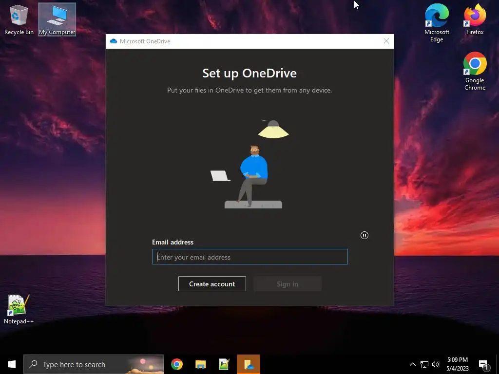Open the volume control tray icon
Viewport: 499px width, 374px height.
tap(436, 364)
